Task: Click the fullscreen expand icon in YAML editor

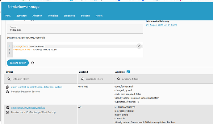Action: (139, 46)
